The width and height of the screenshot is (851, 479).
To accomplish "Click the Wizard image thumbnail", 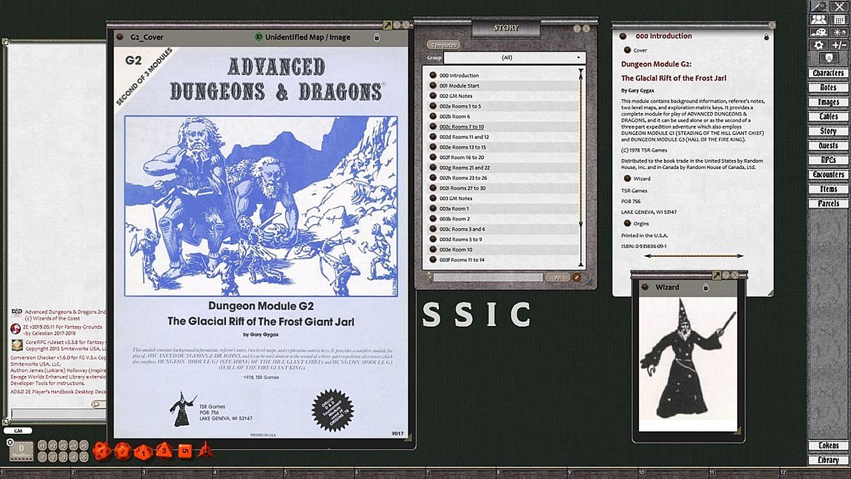I will tap(688, 365).
